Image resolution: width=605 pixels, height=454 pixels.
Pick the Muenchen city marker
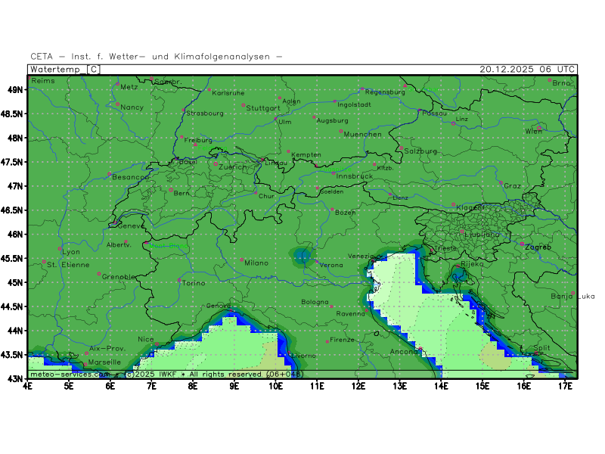341,131
